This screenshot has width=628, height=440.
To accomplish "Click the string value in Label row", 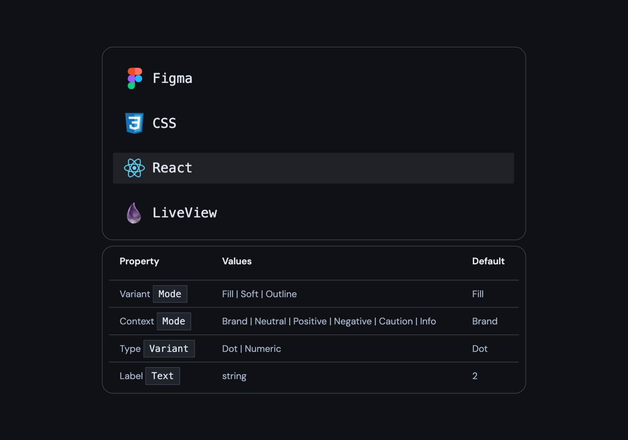I will pos(234,376).
